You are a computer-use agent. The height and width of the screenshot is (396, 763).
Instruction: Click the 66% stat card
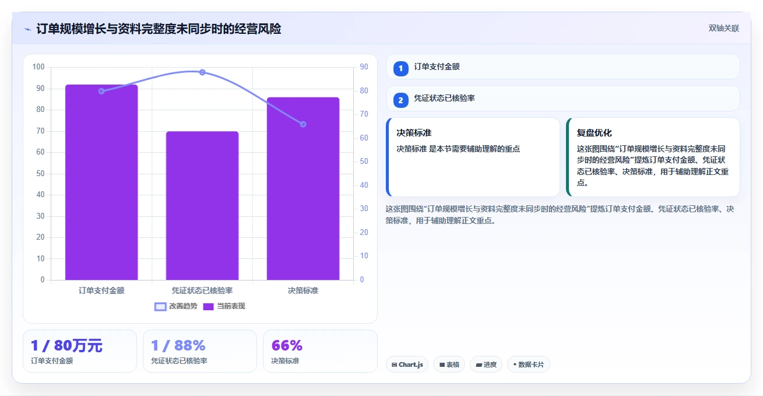[320, 351]
